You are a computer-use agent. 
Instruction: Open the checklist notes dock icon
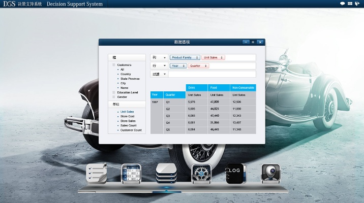click(97, 174)
